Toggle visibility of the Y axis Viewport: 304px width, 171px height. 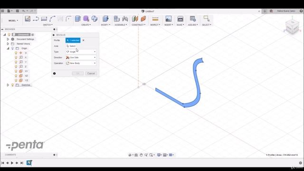pyautogui.click(x=16, y=62)
